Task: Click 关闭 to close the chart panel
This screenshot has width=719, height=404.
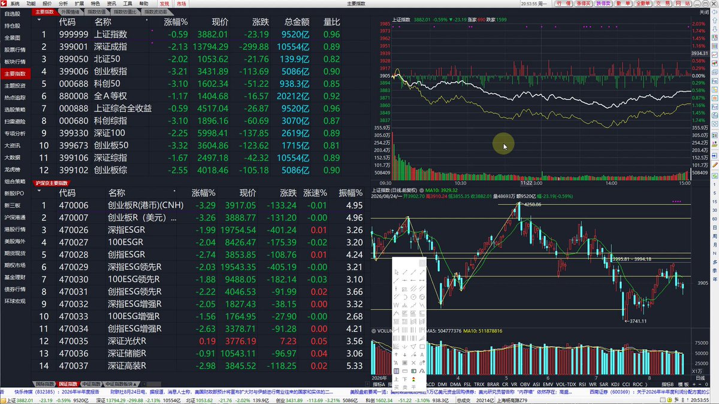Action: (x=704, y=12)
